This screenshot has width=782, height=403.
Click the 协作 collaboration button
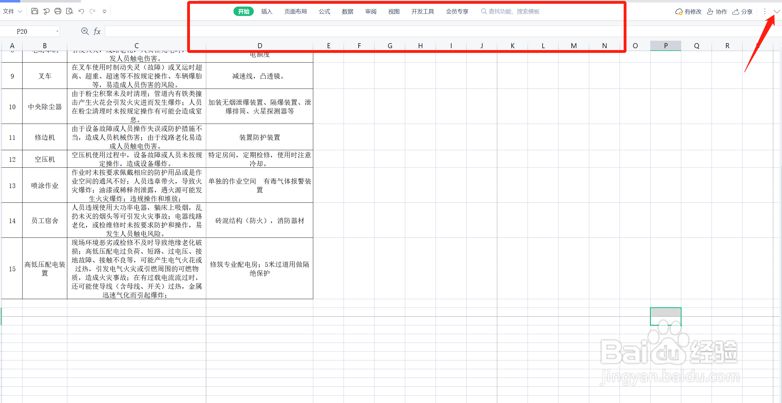[717, 11]
